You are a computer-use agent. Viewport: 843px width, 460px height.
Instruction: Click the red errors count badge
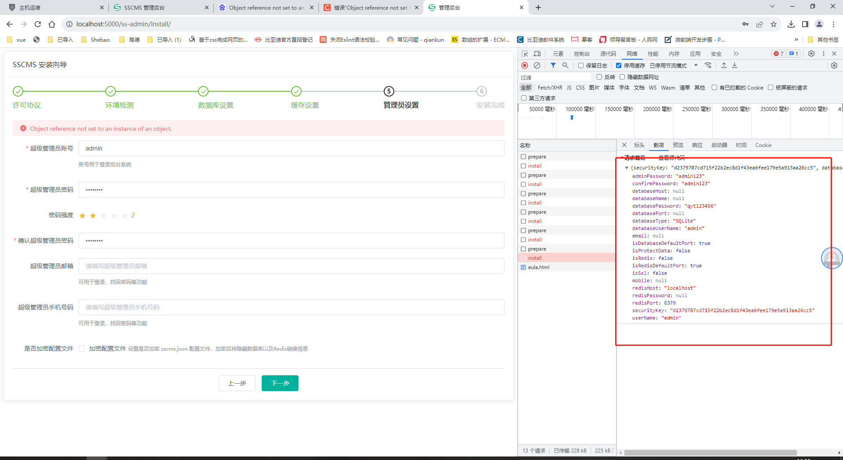click(779, 54)
